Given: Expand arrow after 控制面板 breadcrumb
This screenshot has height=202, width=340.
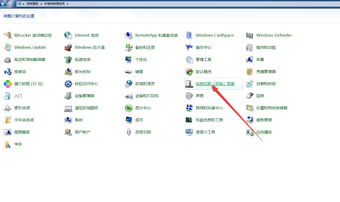Looking at the screenshot, I should (41, 4).
